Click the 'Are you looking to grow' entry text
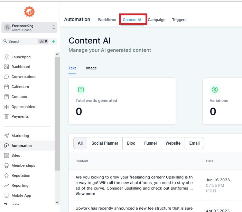Viewport: 242px width, 212px height. (x=134, y=183)
